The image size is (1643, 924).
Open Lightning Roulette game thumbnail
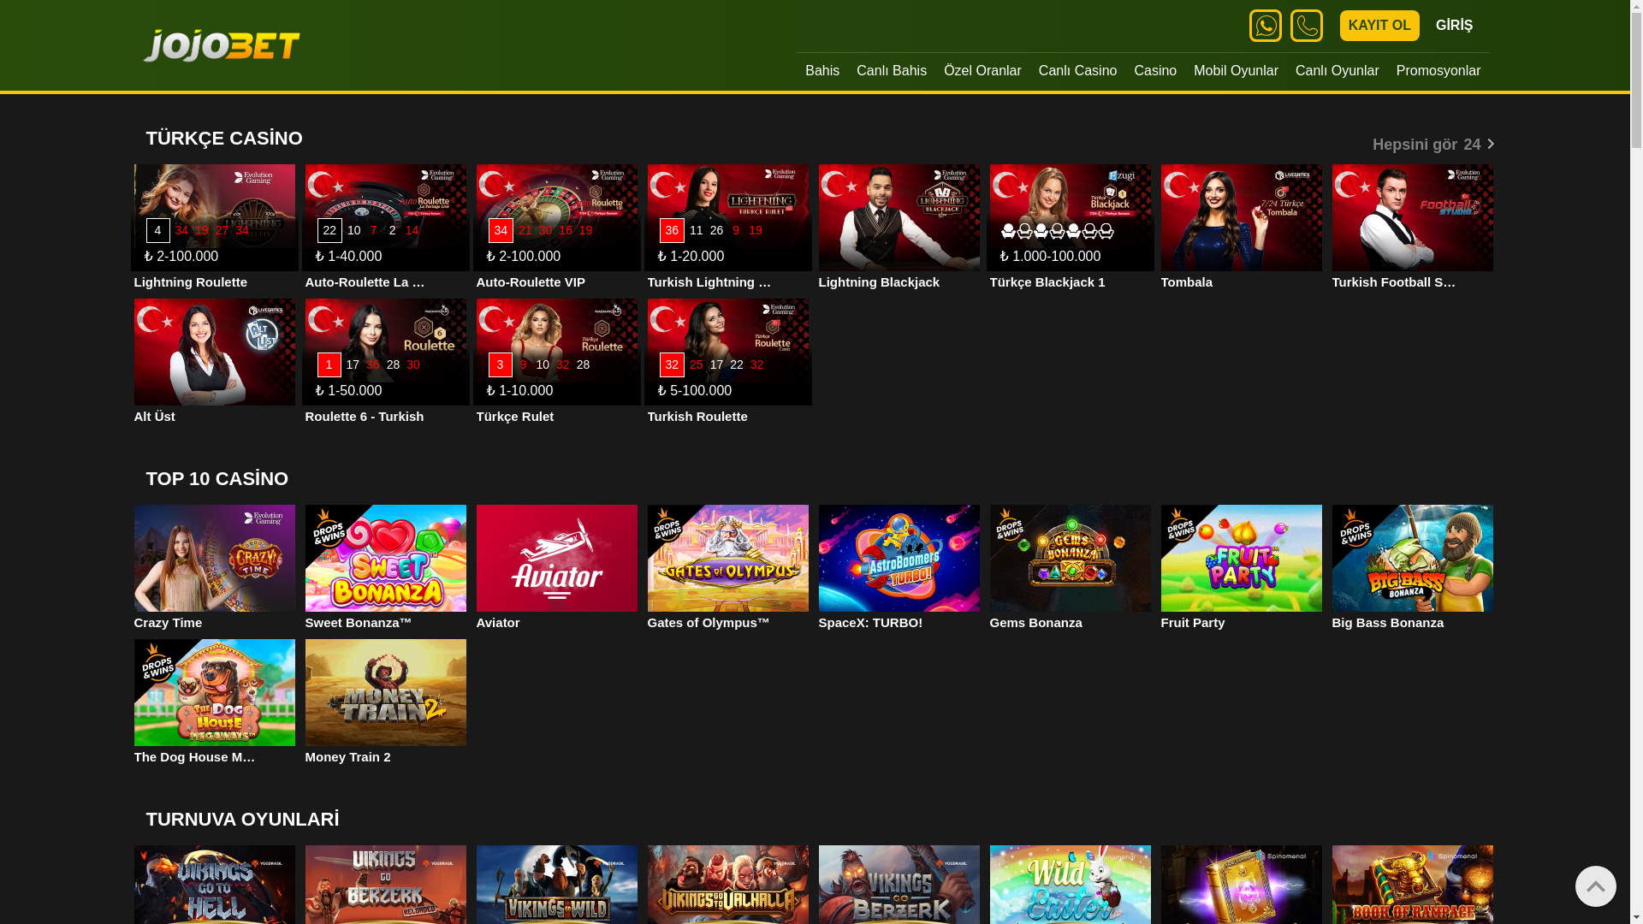click(214, 217)
